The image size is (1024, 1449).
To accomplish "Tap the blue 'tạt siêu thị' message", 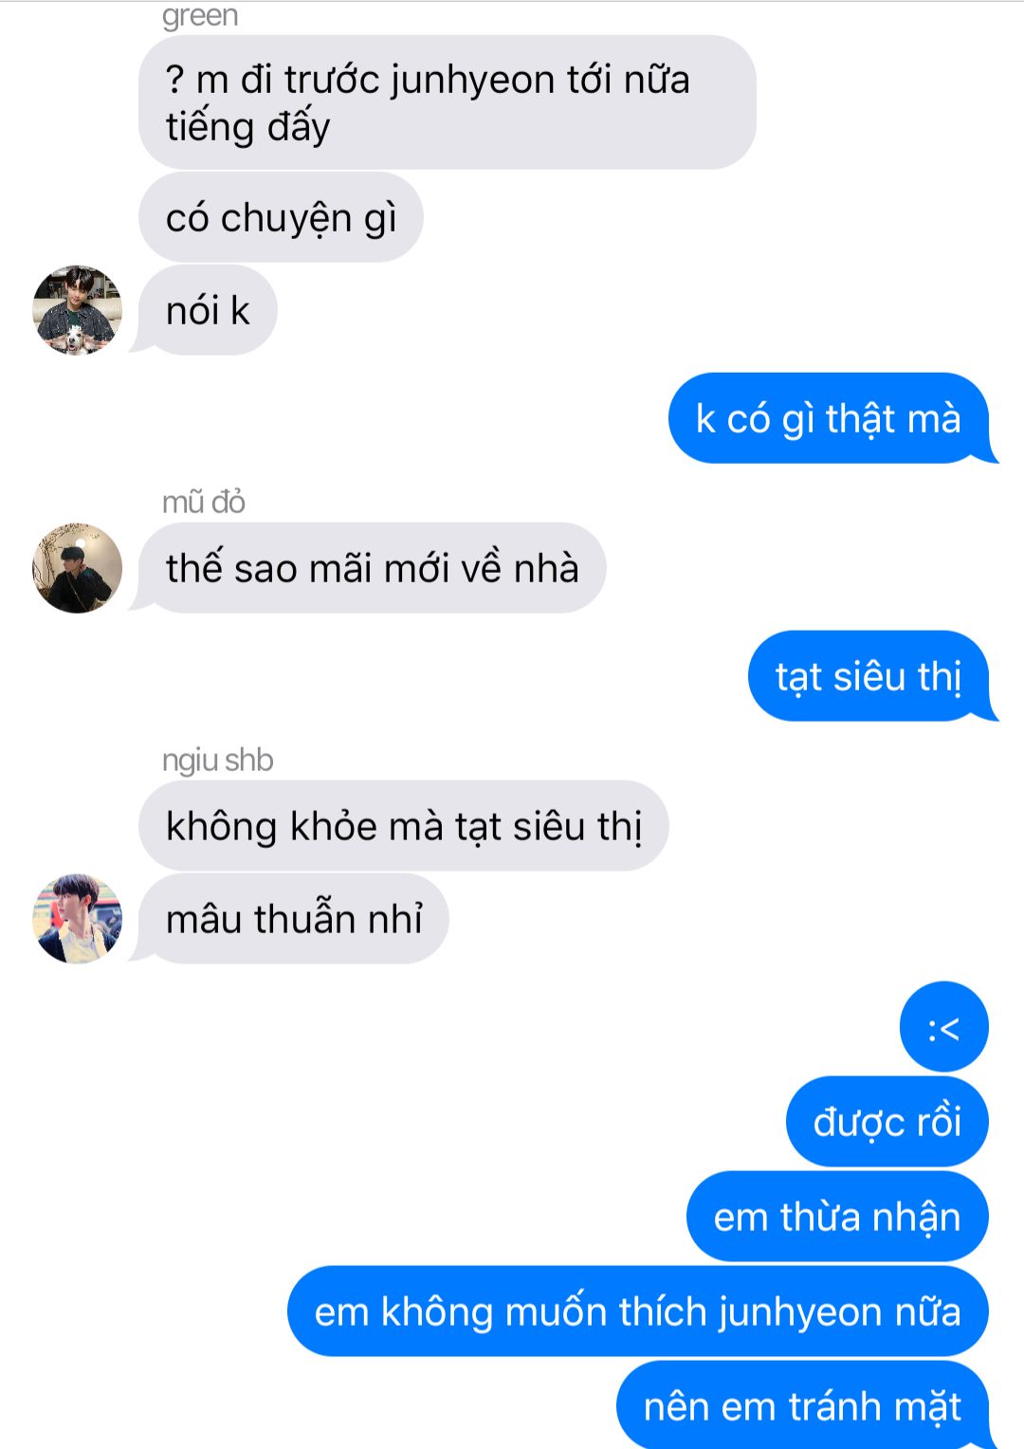I will [869, 676].
